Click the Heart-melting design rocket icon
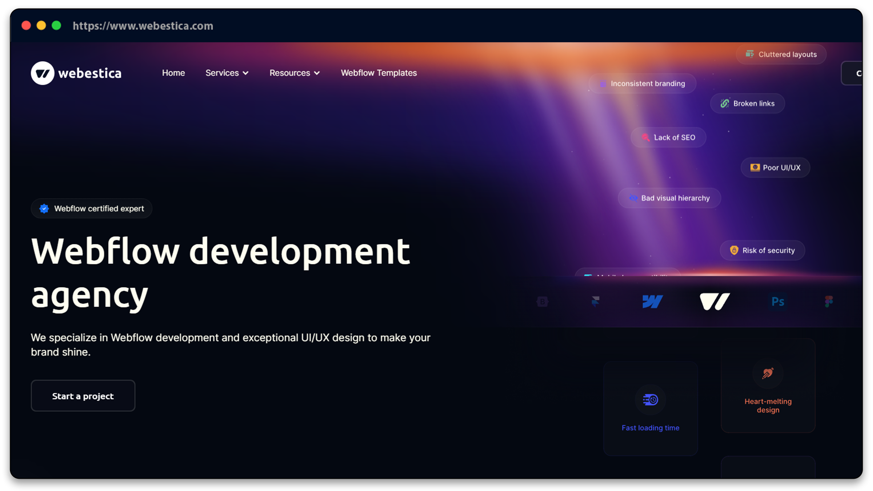The height and width of the screenshot is (491, 873). [768, 373]
